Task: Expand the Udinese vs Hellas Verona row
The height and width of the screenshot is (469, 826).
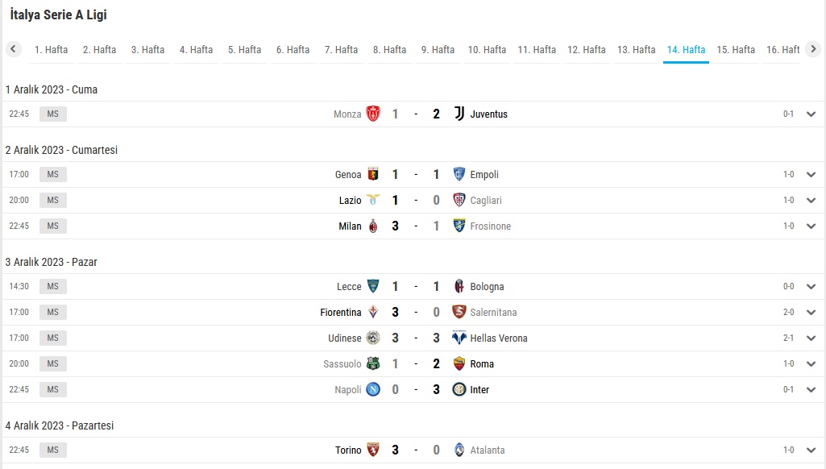Action: tap(811, 338)
